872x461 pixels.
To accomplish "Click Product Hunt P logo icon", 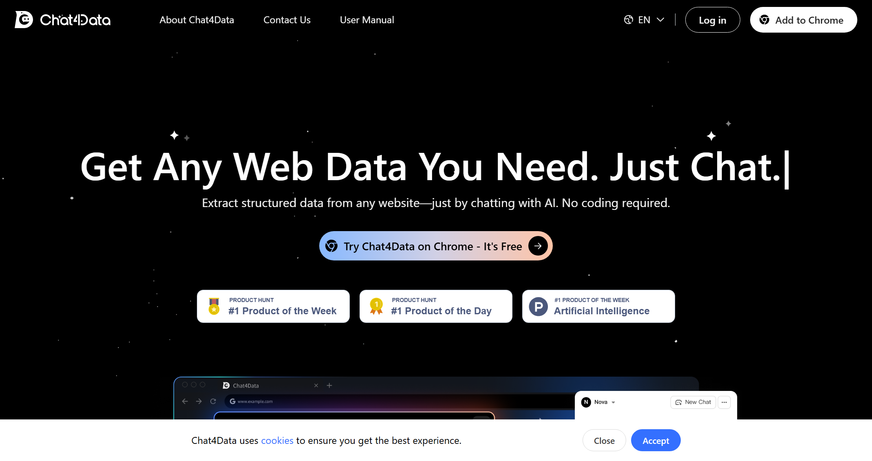I will (538, 306).
